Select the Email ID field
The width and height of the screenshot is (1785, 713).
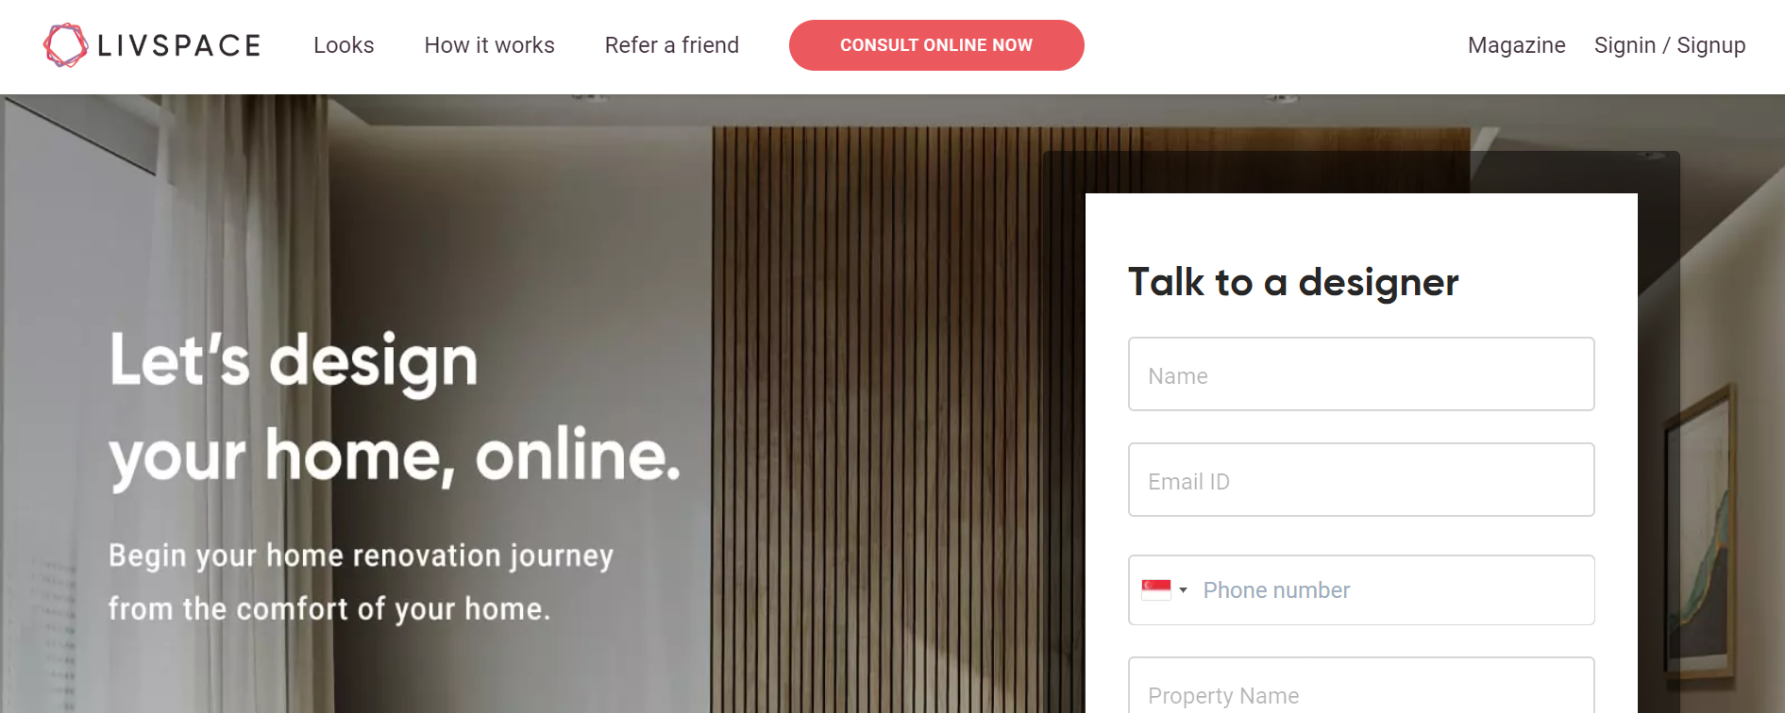pyautogui.click(x=1361, y=480)
